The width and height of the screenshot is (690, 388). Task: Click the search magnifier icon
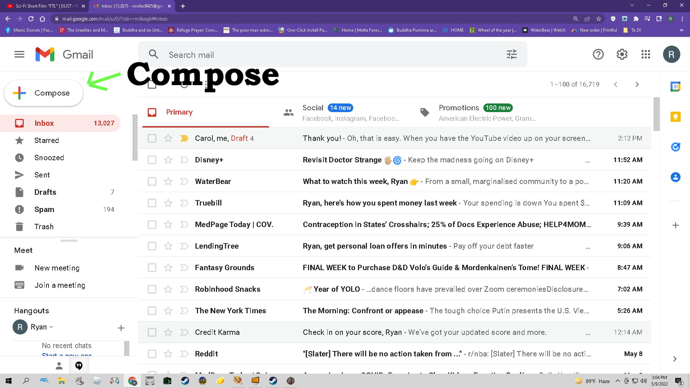pos(153,54)
